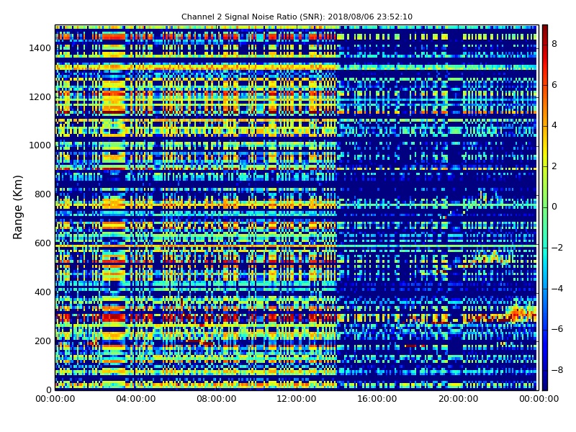Click the colorbar tick label 0
This screenshot has height=432, width=576.
(554, 207)
